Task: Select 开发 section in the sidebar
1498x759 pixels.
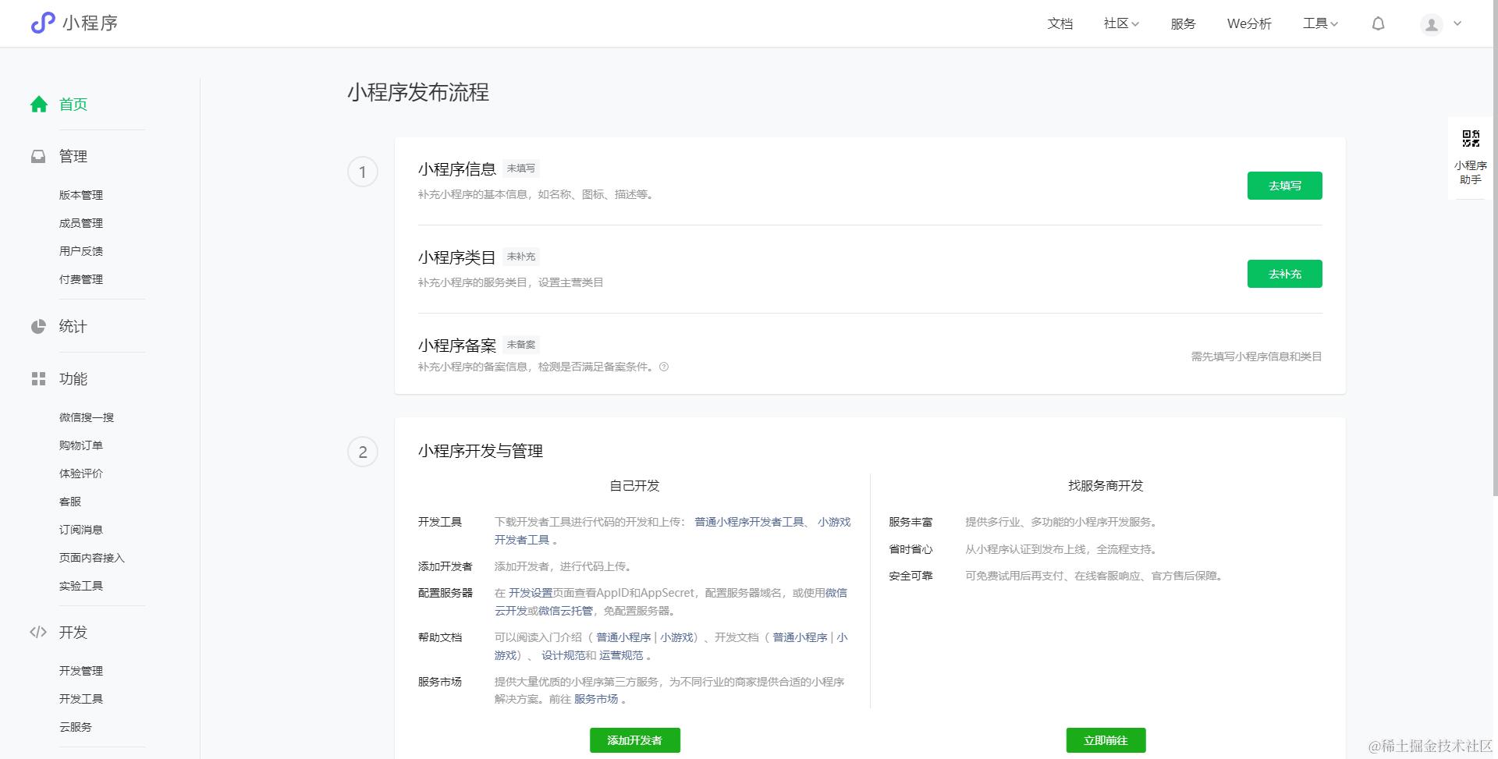Action: pyautogui.click(x=73, y=632)
